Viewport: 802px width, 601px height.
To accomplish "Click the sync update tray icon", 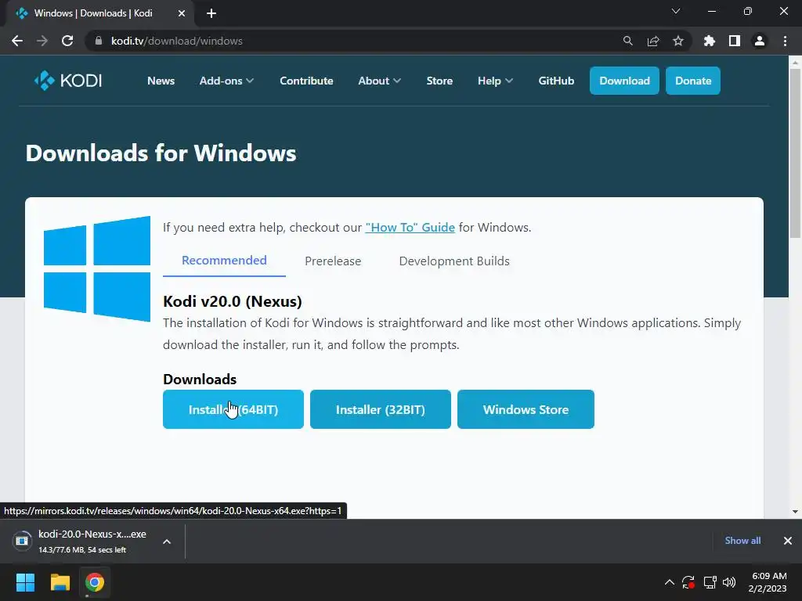I will click(x=688, y=582).
